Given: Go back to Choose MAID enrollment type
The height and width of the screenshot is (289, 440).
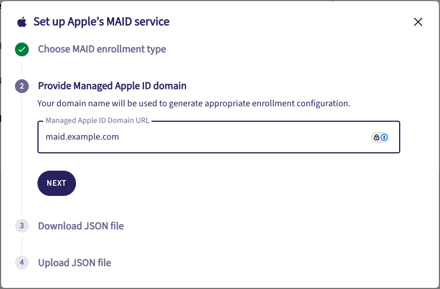Looking at the screenshot, I should (102, 49).
